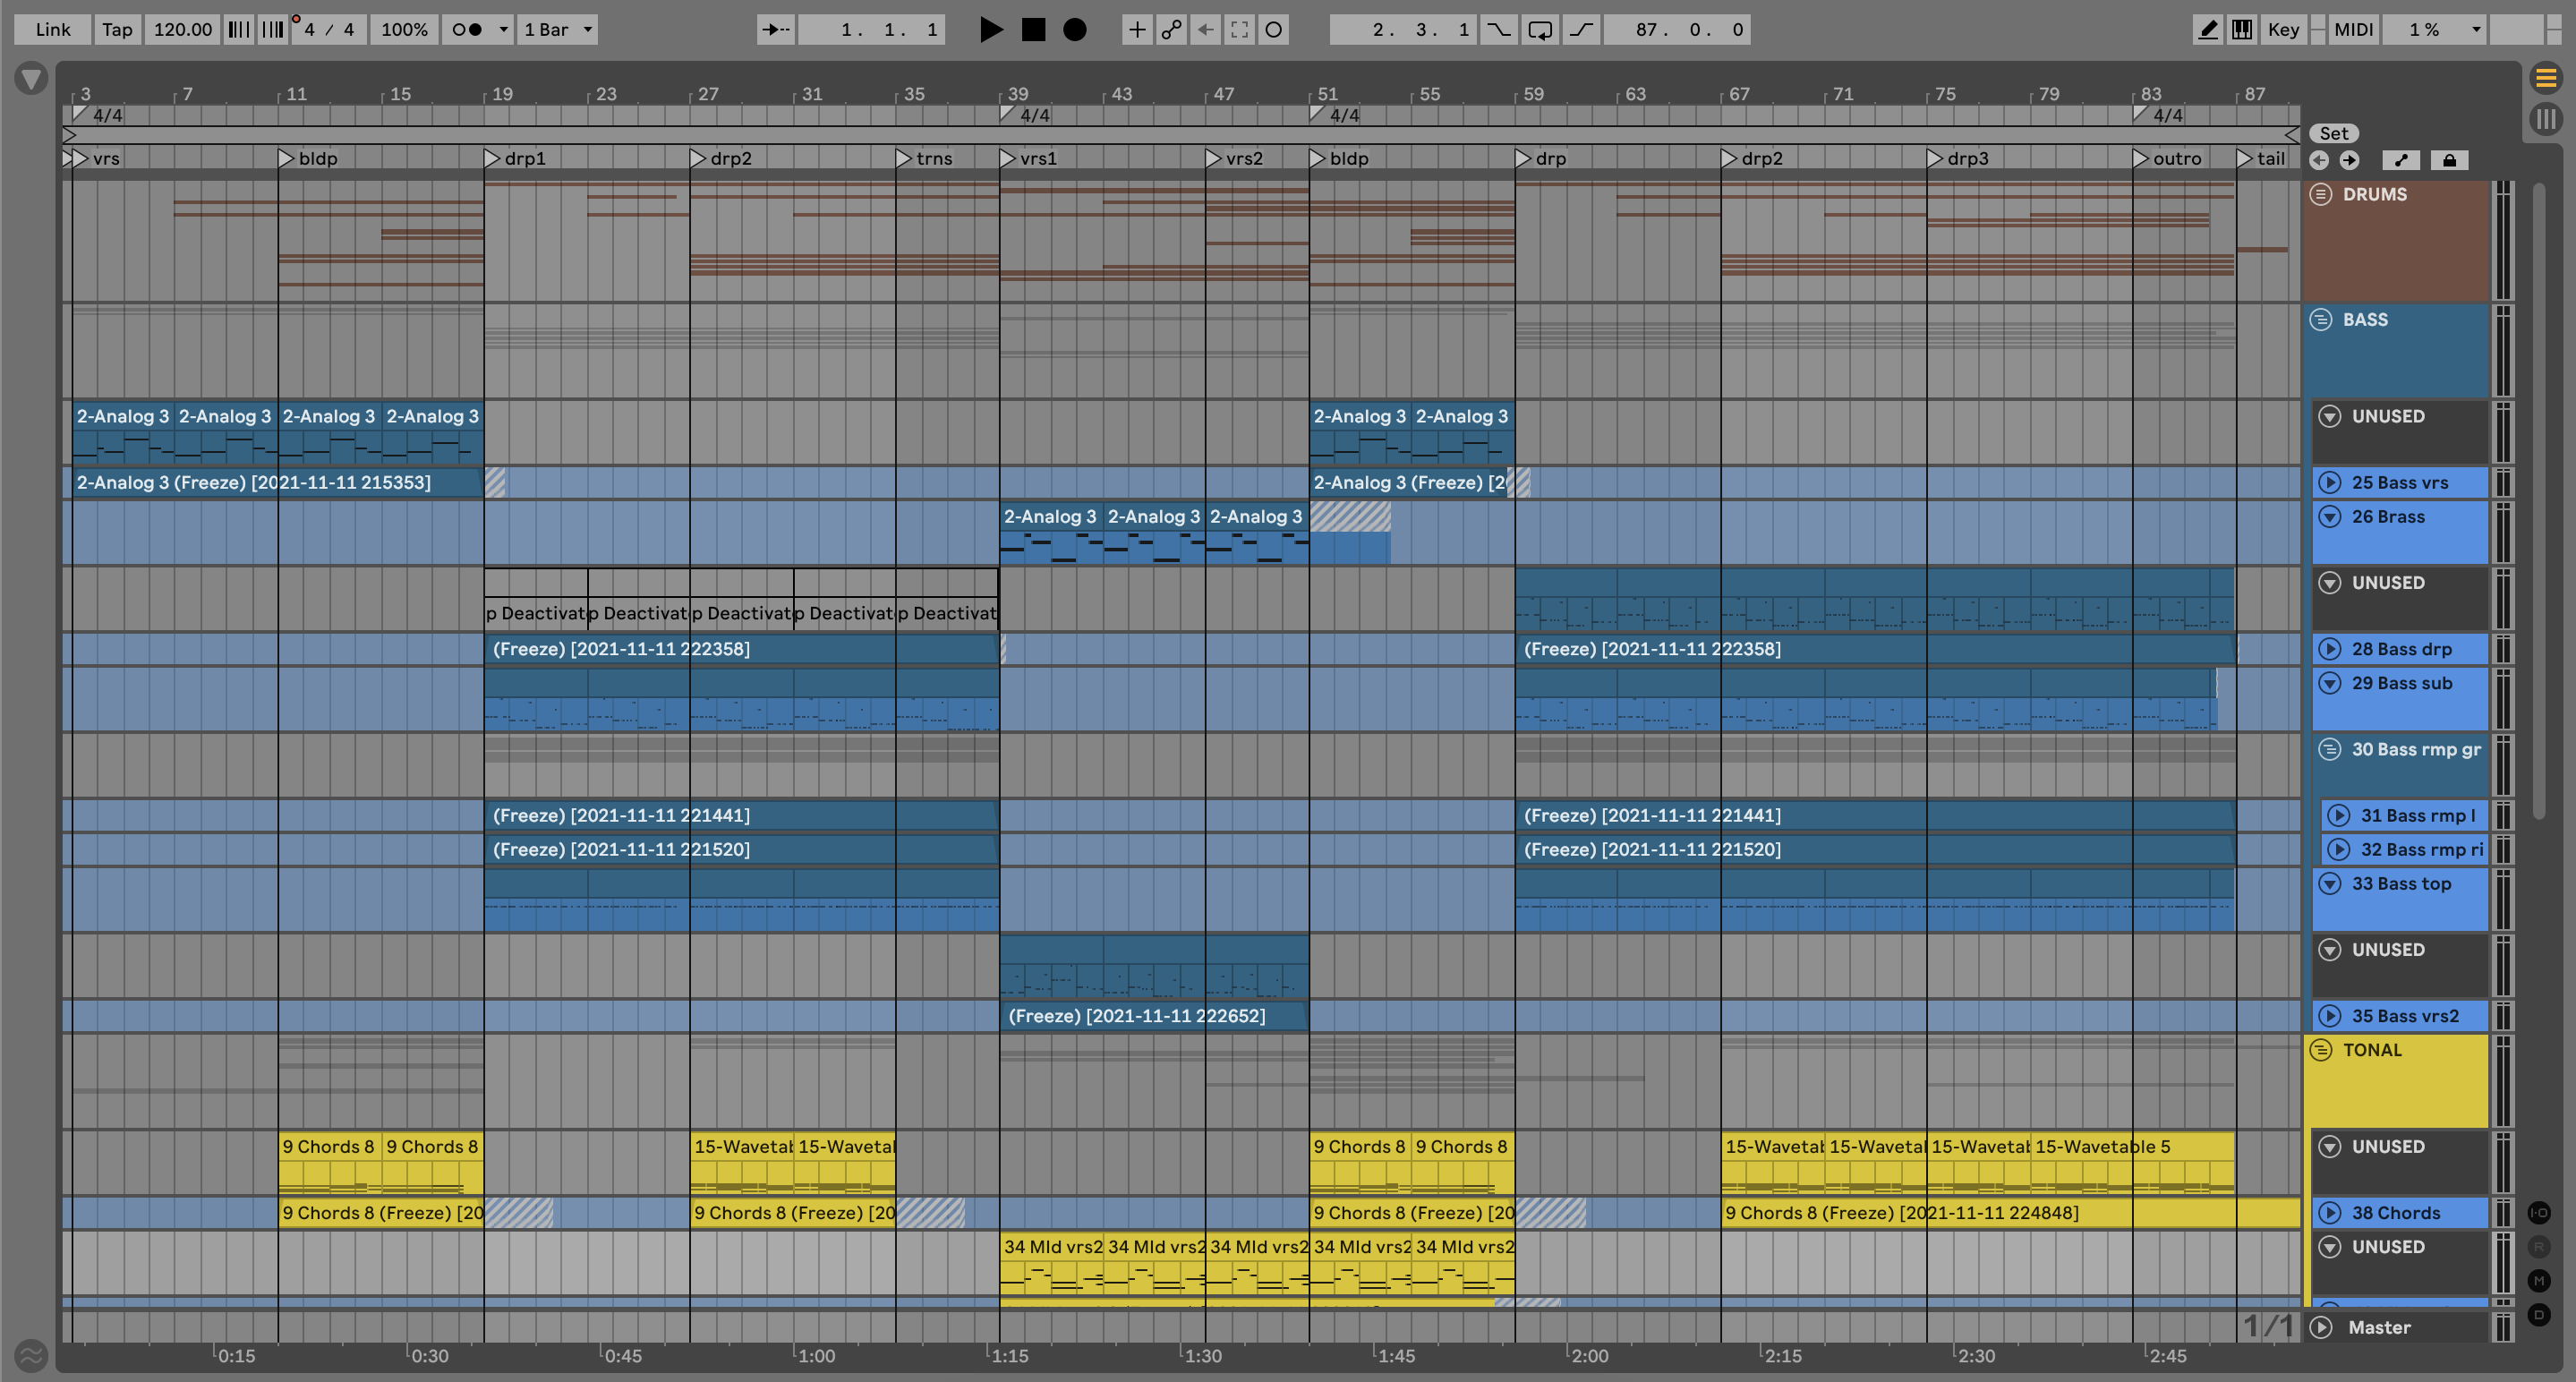This screenshot has width=2576, height=1382.
Task: Unfold the 25 Bass vrs track
Action: click(x=2330, y=483)
